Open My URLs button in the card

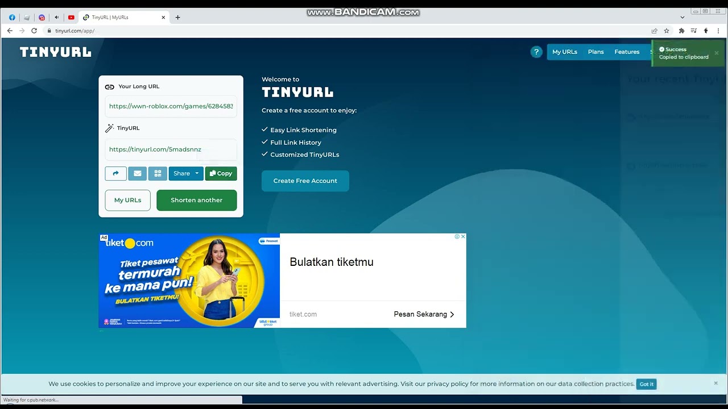click(128, 200)
